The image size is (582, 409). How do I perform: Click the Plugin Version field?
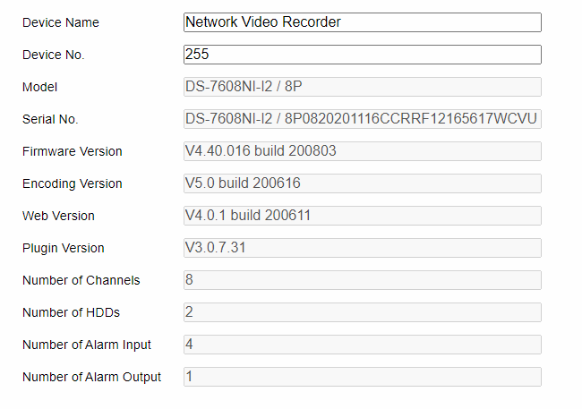(362, 248)
